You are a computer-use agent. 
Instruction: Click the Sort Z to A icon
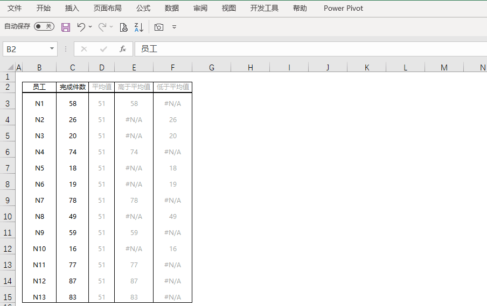(139, 27)
